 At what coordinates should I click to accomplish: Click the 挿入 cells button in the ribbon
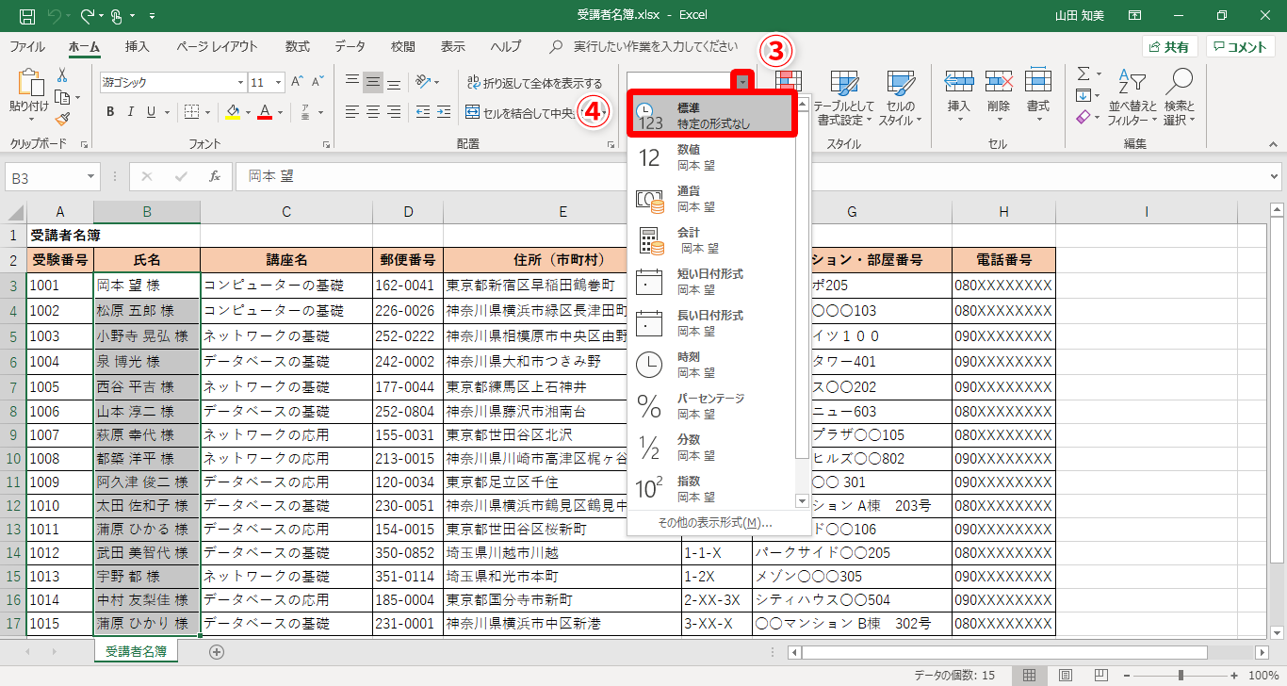[x=958, y=97]
